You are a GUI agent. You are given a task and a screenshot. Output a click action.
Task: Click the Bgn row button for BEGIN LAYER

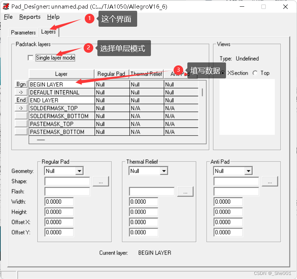click(21, 84)
